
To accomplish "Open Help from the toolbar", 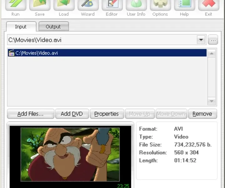I will pos(184,5).
